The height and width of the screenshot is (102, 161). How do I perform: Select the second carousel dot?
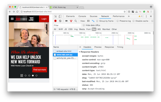point(29,75)
